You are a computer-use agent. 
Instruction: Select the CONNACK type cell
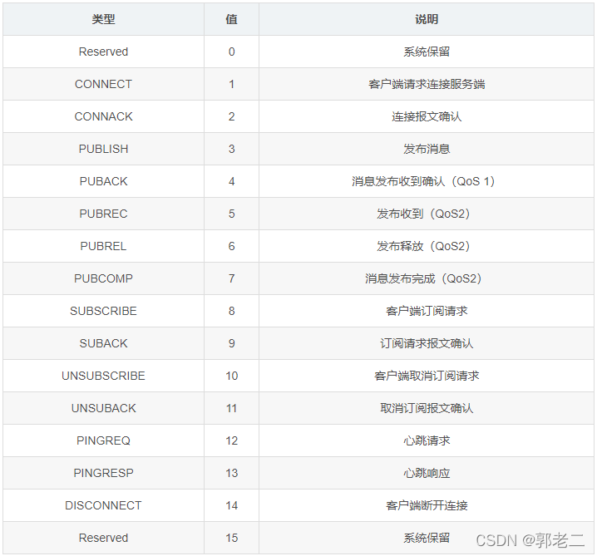(x=103, y=116)
